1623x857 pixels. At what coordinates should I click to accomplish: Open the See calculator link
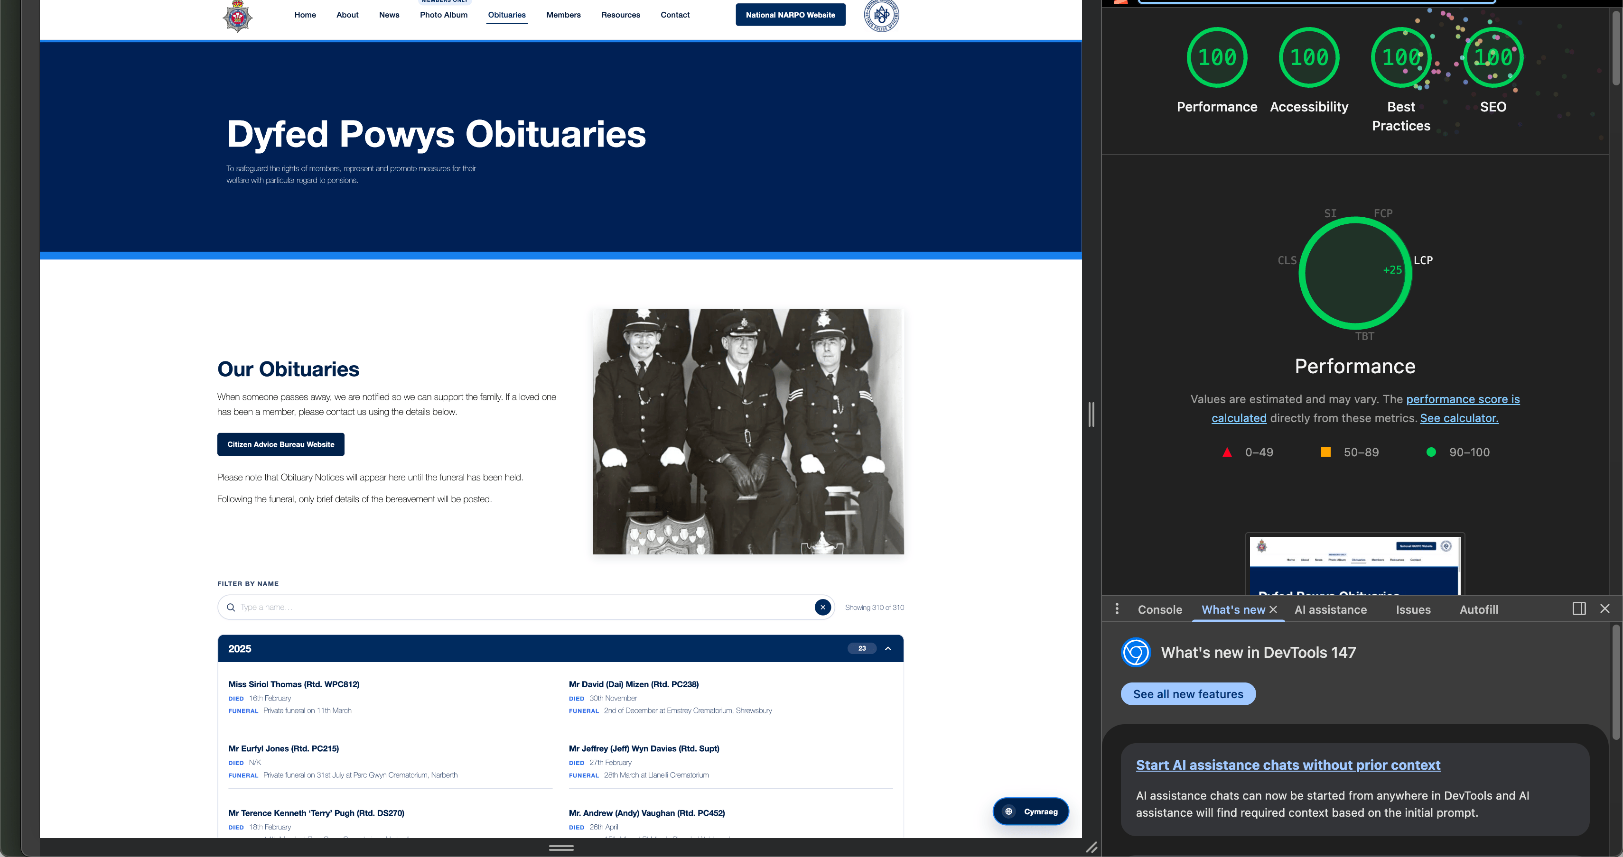1459,418
